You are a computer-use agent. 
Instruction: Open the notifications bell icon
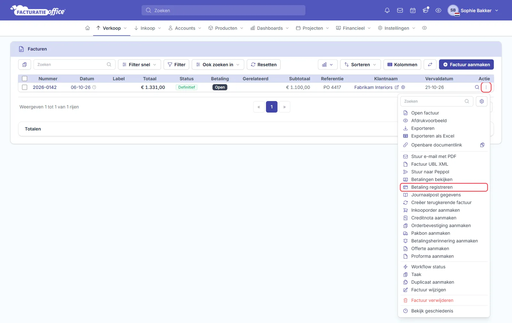point(387,11)
